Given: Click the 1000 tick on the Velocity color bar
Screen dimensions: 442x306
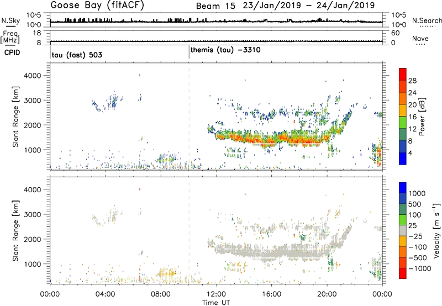Looking at the screenshot, I should point(417,193).
